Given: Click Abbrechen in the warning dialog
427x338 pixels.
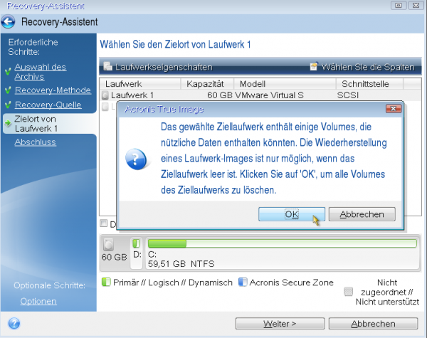Looking at the screenshot, I should (x=367, y=213).
